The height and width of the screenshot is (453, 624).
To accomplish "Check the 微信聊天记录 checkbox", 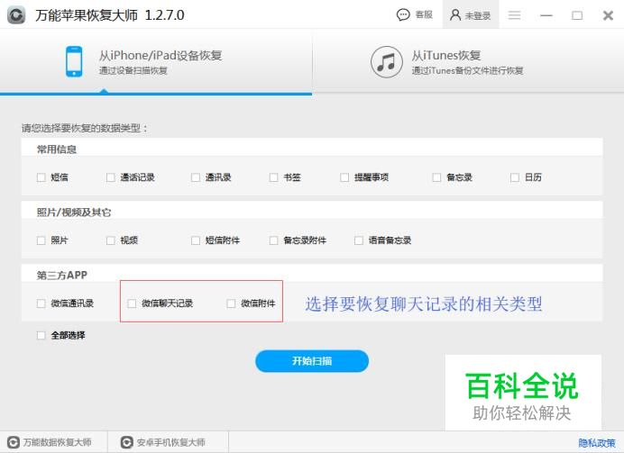I will pos(132,304).
